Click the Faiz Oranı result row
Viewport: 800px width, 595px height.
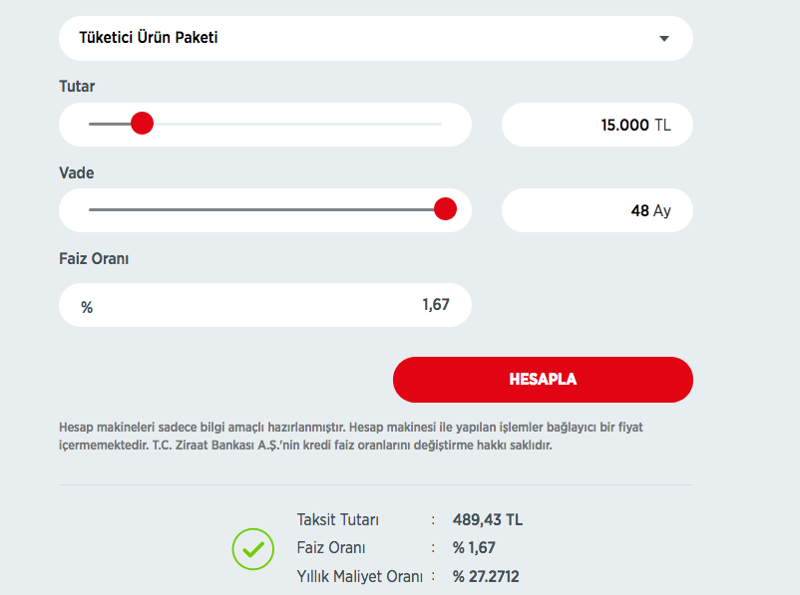399,548
